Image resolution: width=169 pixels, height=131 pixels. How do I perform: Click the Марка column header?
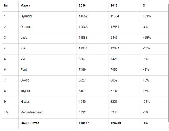point(25,6)
